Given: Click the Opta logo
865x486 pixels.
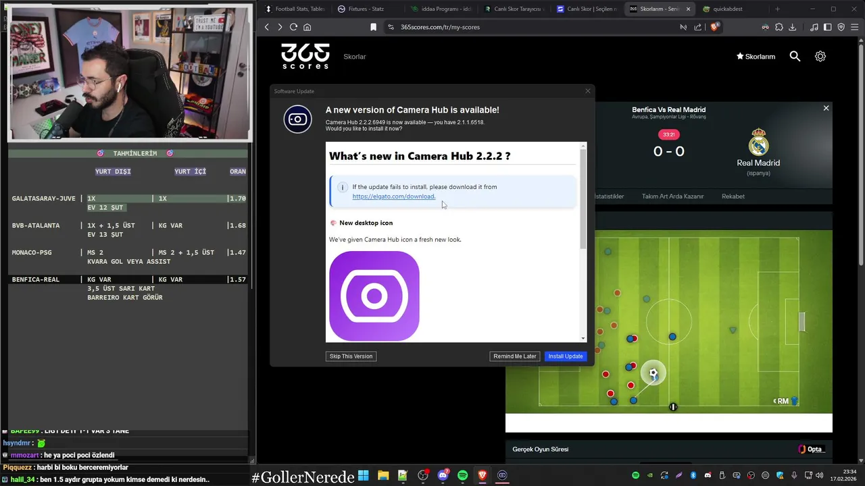Looking at the screenshot, I should 811,450.
